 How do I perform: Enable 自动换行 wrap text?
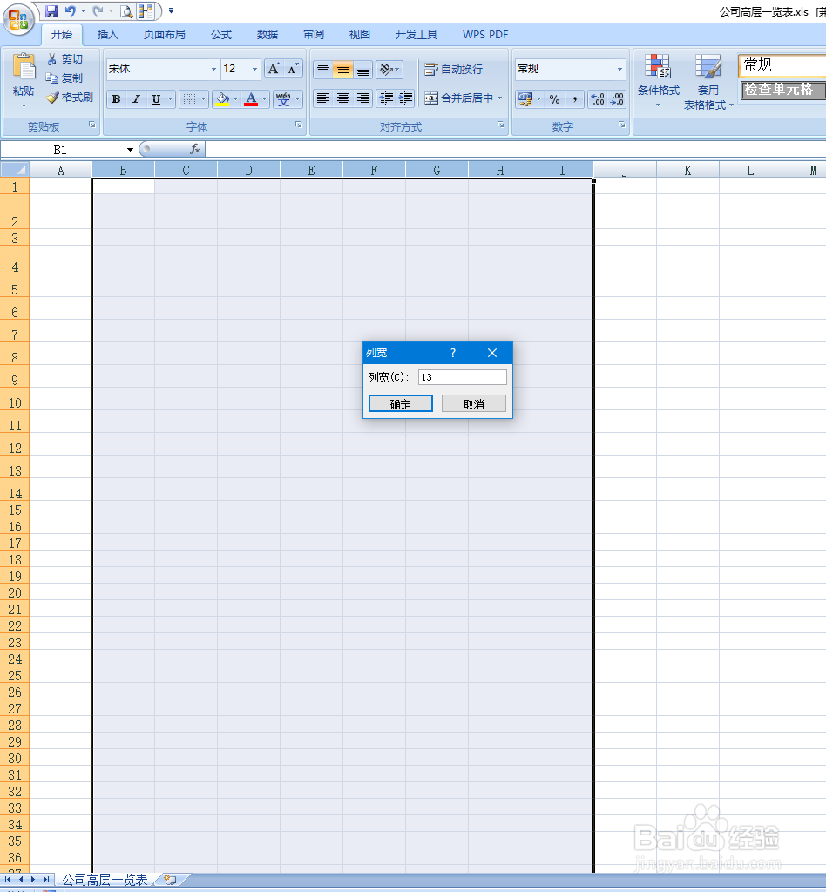pyautogui.click(x=453, y=69)
